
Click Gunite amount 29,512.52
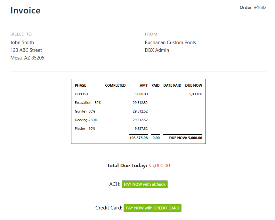point(140,111)
